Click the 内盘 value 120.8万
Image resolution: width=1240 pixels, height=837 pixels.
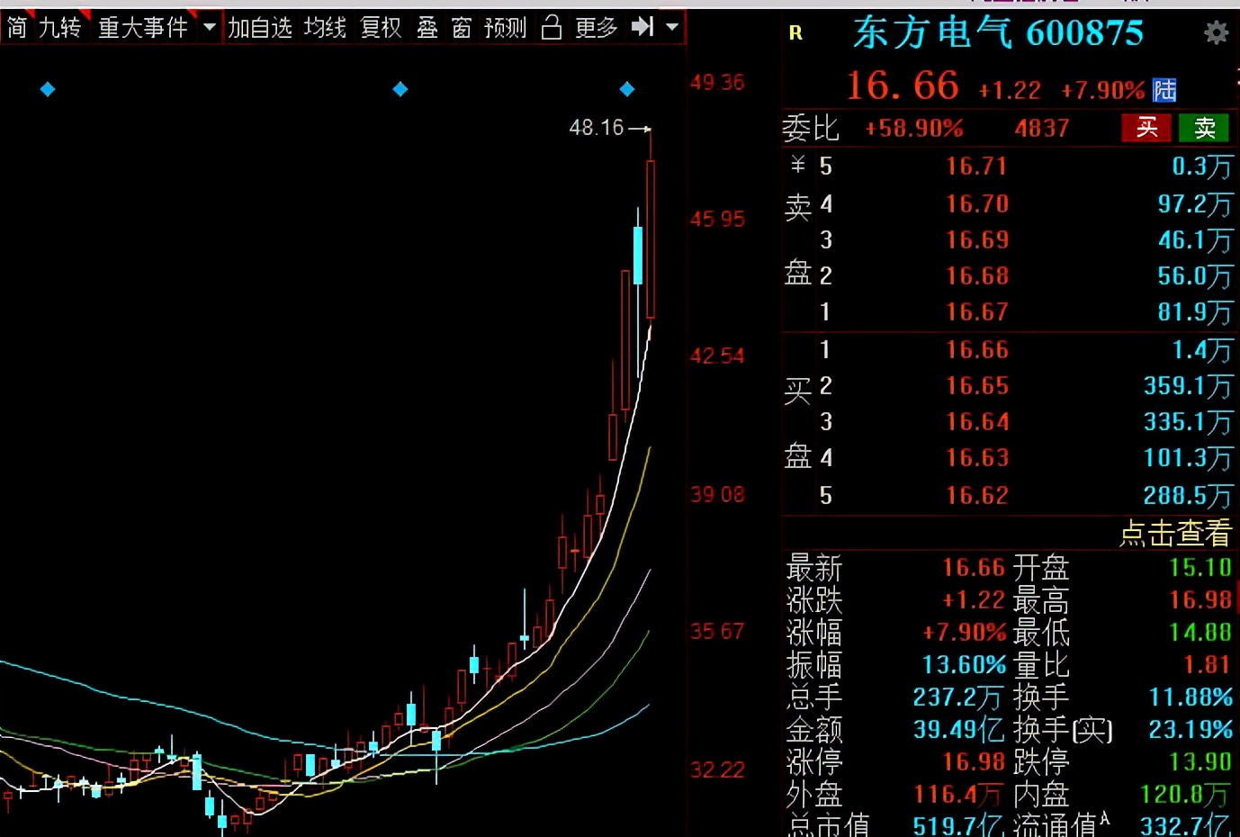(1185, 795)
